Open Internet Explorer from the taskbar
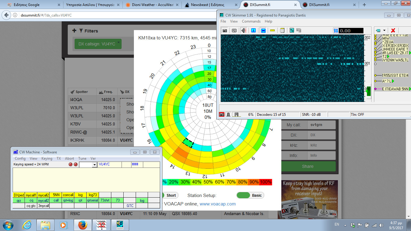411x231 pixels. point(27,225)
